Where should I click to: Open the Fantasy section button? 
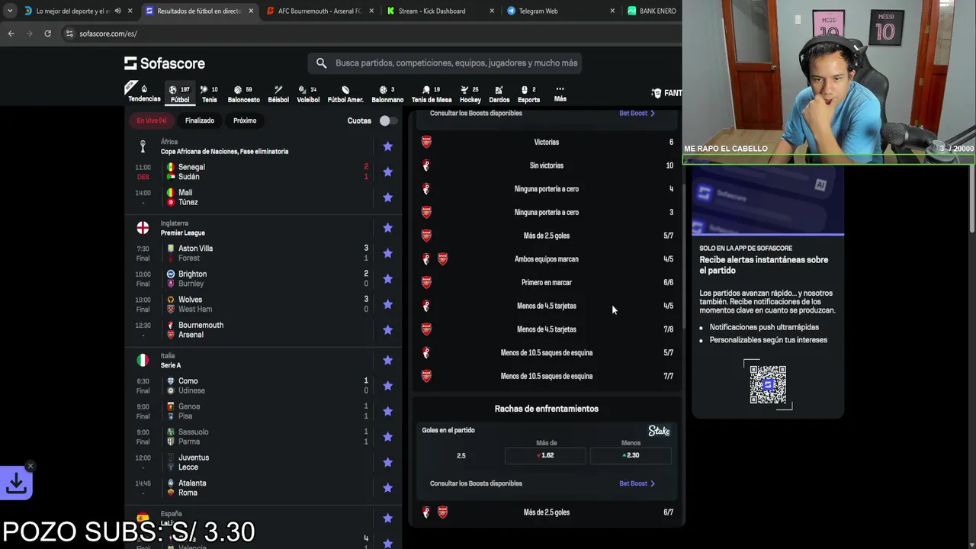coord(666,93)
